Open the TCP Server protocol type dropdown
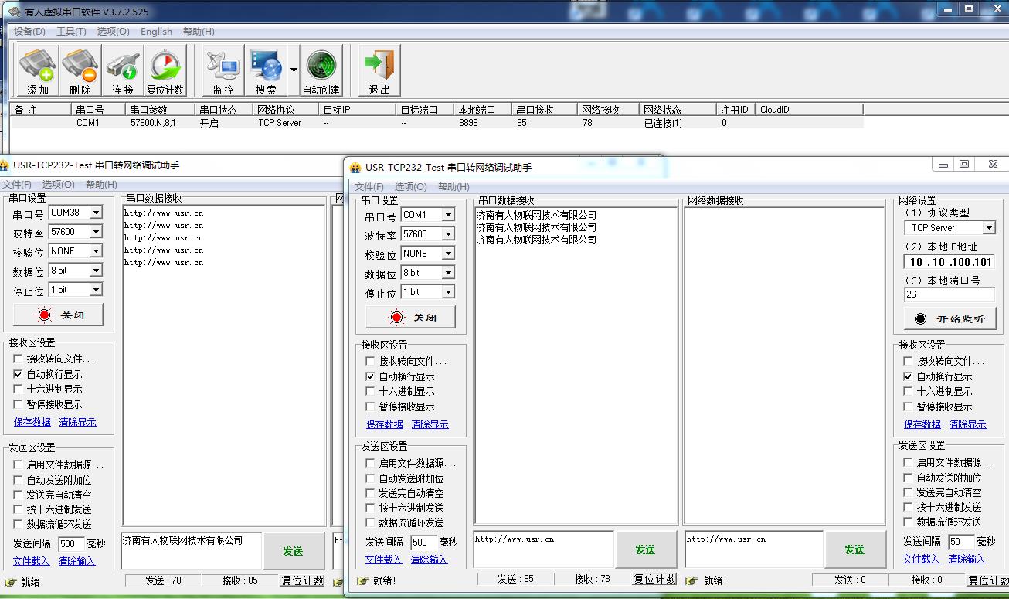Screen dimensions: 1009x599 [x=988, y=228]
